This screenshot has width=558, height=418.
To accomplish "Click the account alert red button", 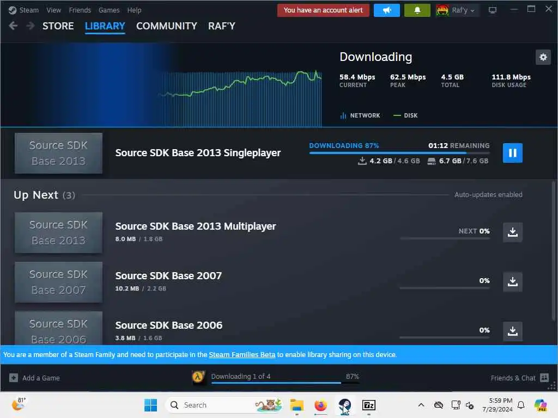I will pyautogui.click(x=323, y=10).
